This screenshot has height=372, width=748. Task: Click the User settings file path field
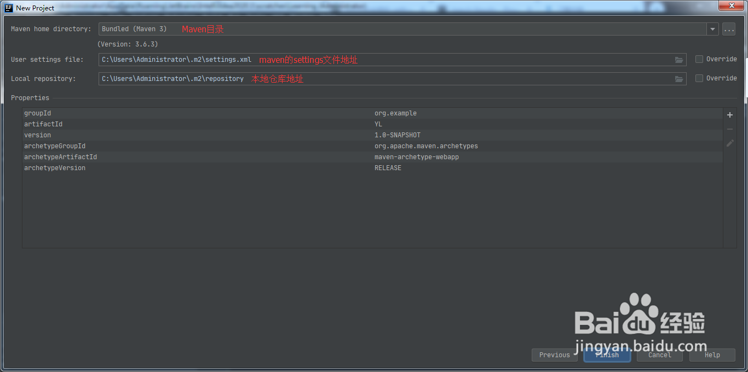[392, 60]
